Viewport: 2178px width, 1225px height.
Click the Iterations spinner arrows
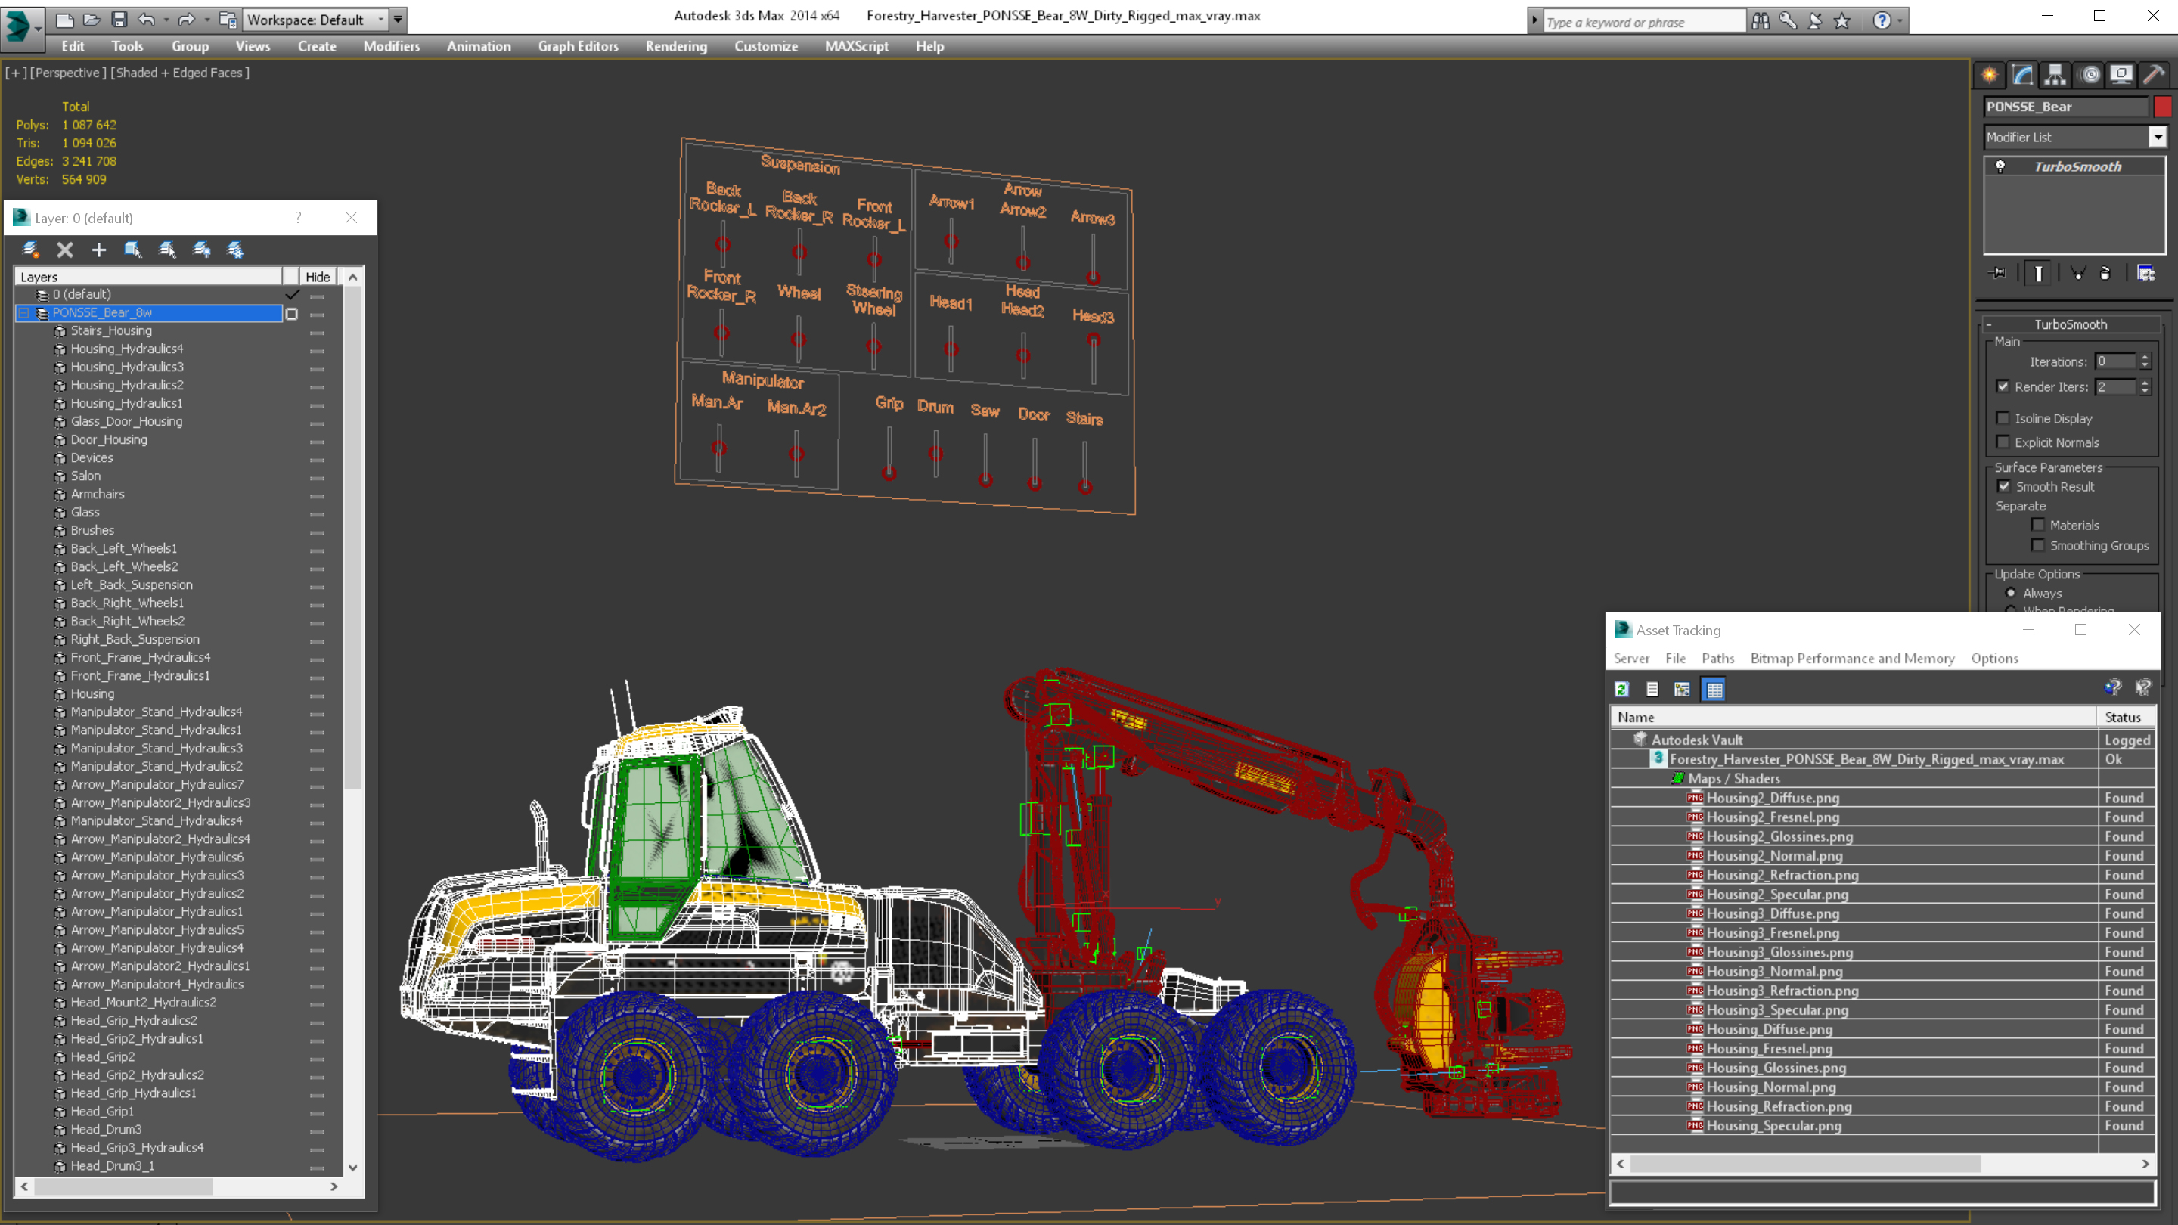tap(2144, 361)
